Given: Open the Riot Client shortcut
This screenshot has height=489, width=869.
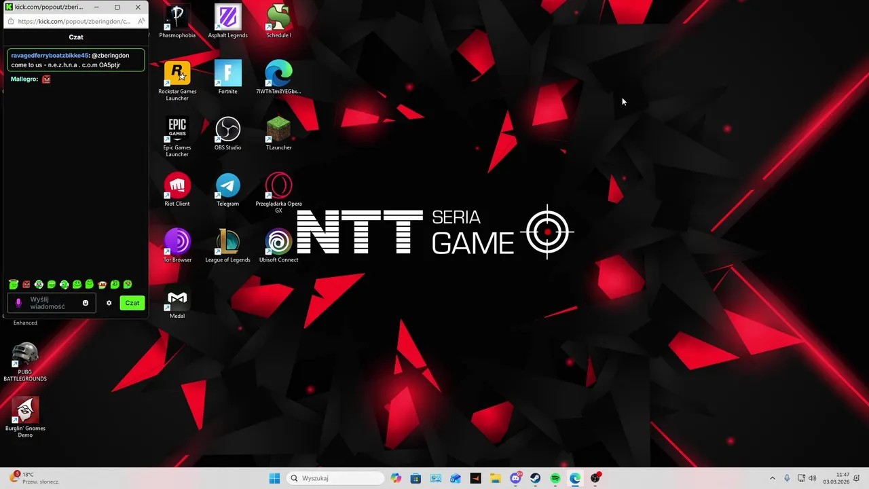Looking at the screenshot, I should [177, 189].
